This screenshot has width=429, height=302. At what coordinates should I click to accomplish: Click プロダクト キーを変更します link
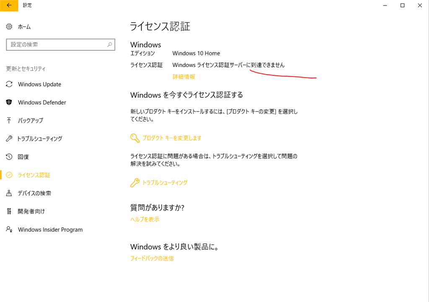pyautogui.click(x=172, y=138)
